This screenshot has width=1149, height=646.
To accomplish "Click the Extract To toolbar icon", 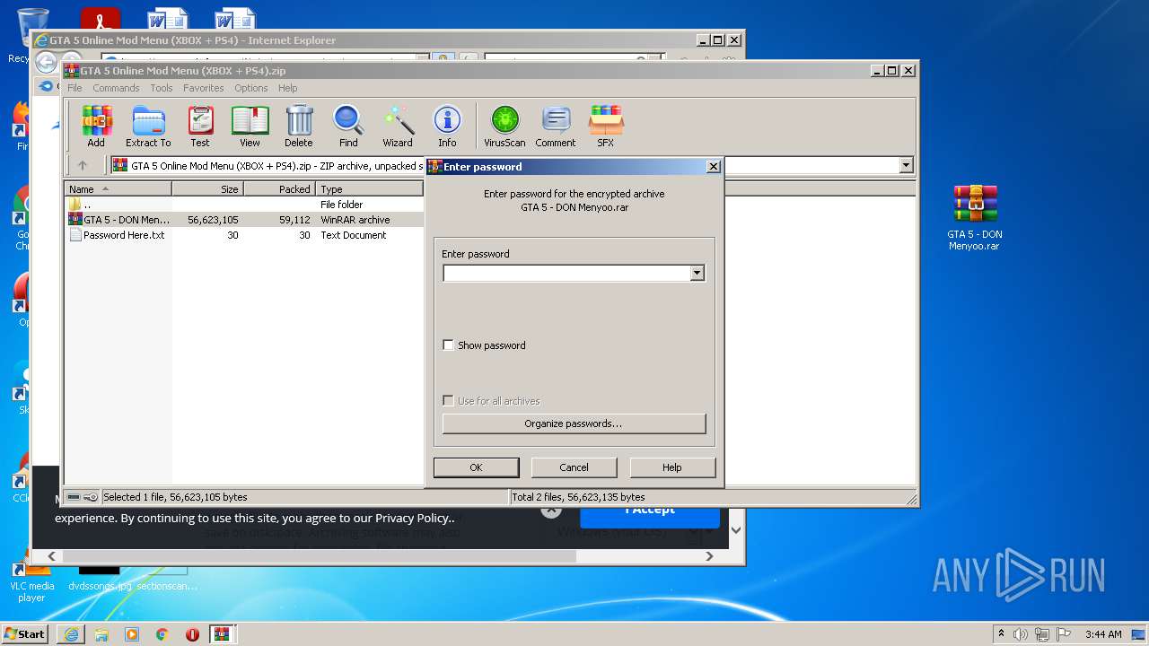I will (x=148, y=126).
